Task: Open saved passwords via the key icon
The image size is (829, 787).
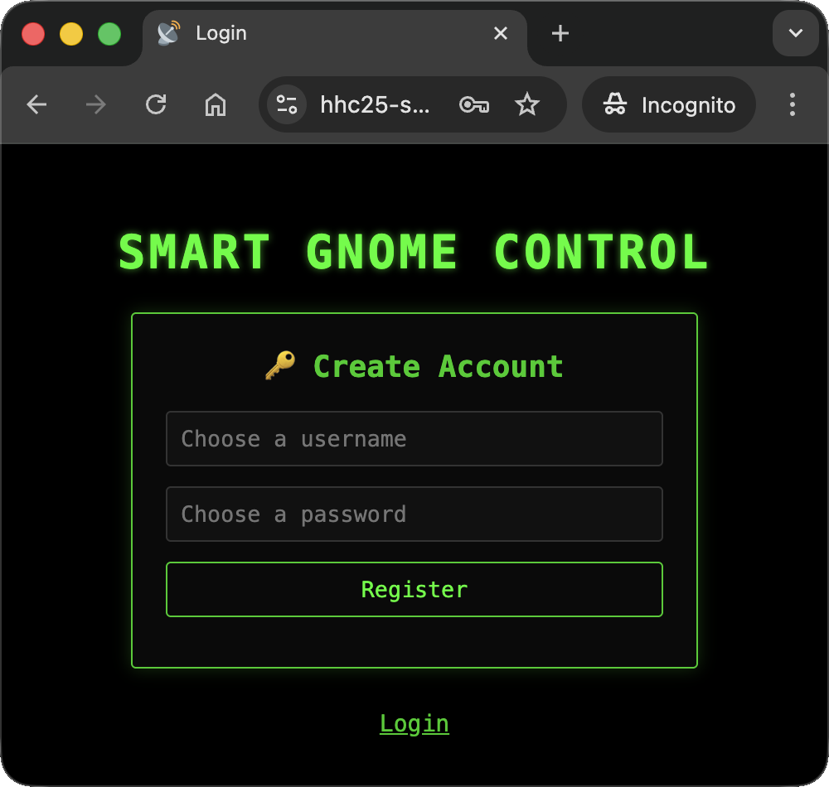Action: (474, 104)
